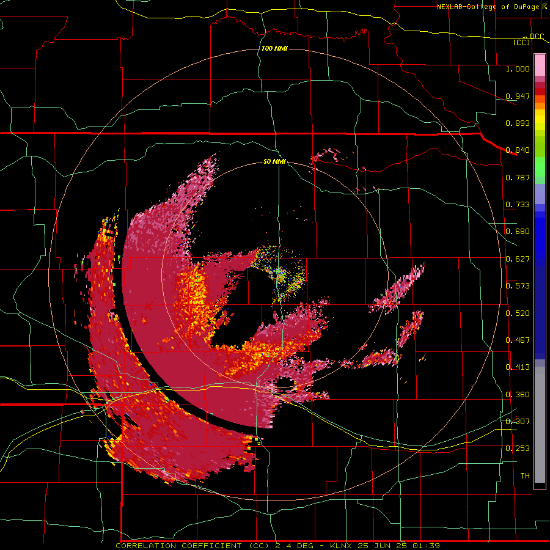Click the 0.360 color scale value
This screenshot has height=550, width=550.
[518, 395]
